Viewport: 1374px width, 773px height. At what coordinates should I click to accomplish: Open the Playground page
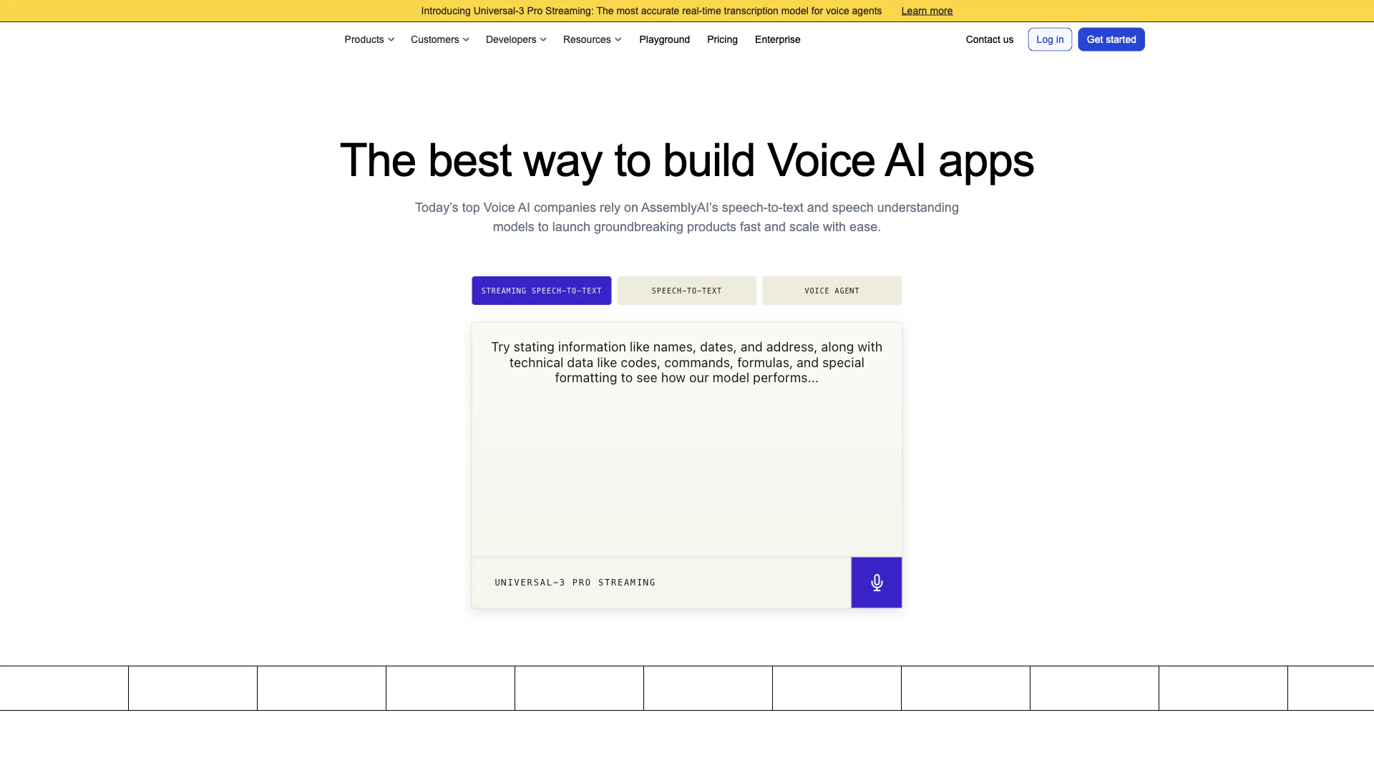(x=664, y=39)
